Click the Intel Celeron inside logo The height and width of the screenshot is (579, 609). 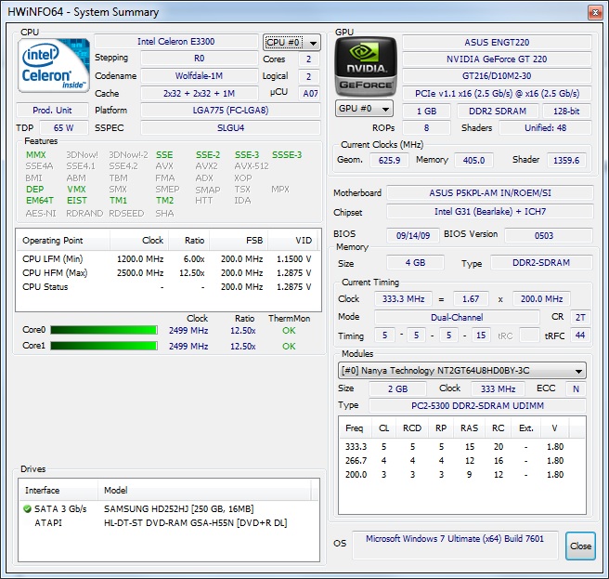pos(54,65)
